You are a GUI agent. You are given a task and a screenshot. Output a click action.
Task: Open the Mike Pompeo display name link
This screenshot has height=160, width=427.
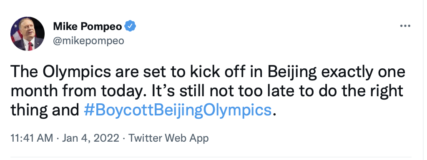88,27
